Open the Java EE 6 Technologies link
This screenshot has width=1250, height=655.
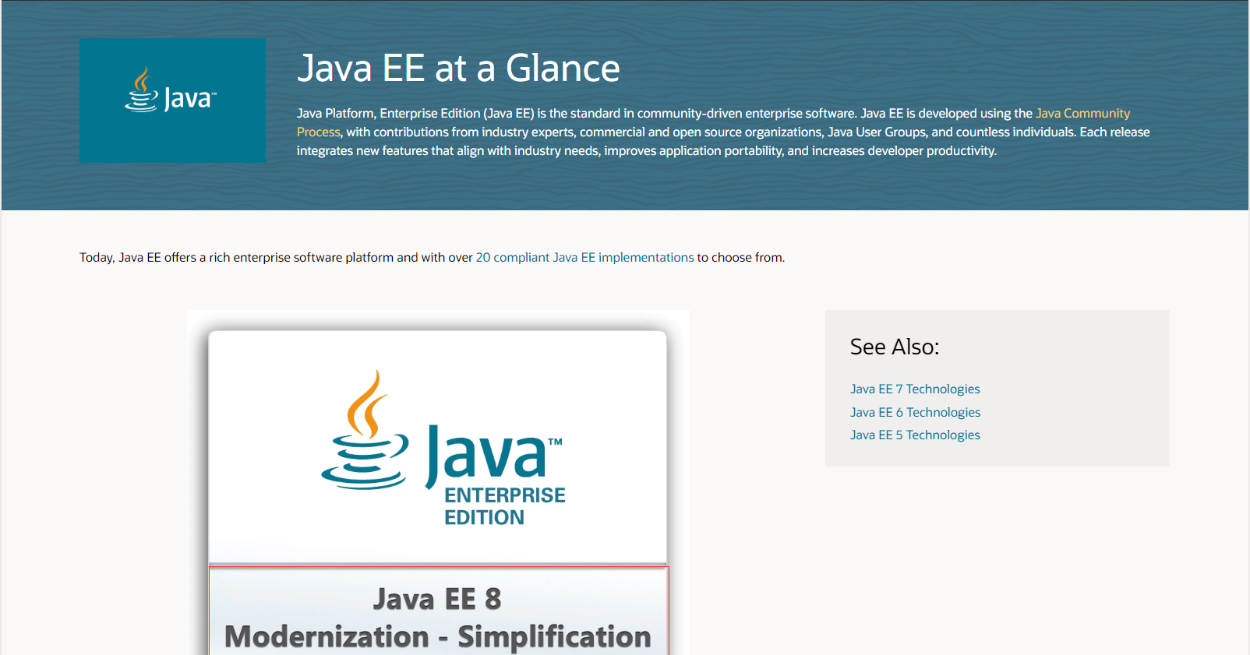[x=915, y=413]
